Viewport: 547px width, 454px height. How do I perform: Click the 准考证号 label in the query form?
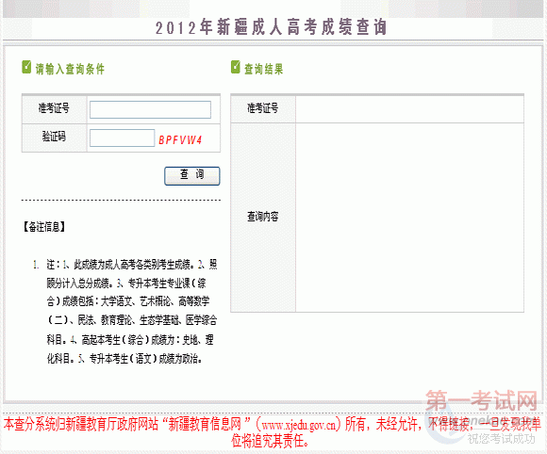point(54,108)
